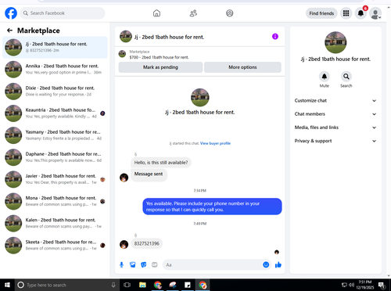
Task: Click Mark as pending button
Action: 160,67
